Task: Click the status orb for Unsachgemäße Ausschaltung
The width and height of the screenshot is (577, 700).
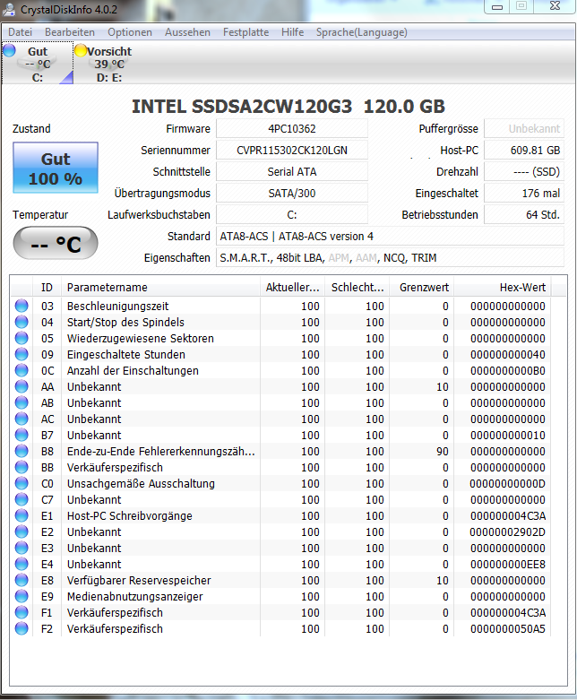Action: point(22,483)
